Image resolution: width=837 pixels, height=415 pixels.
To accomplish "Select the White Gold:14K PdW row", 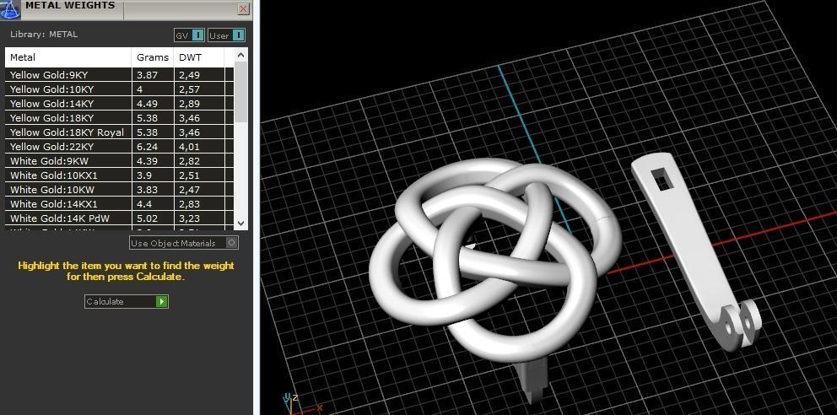I will tap(120, 218).
